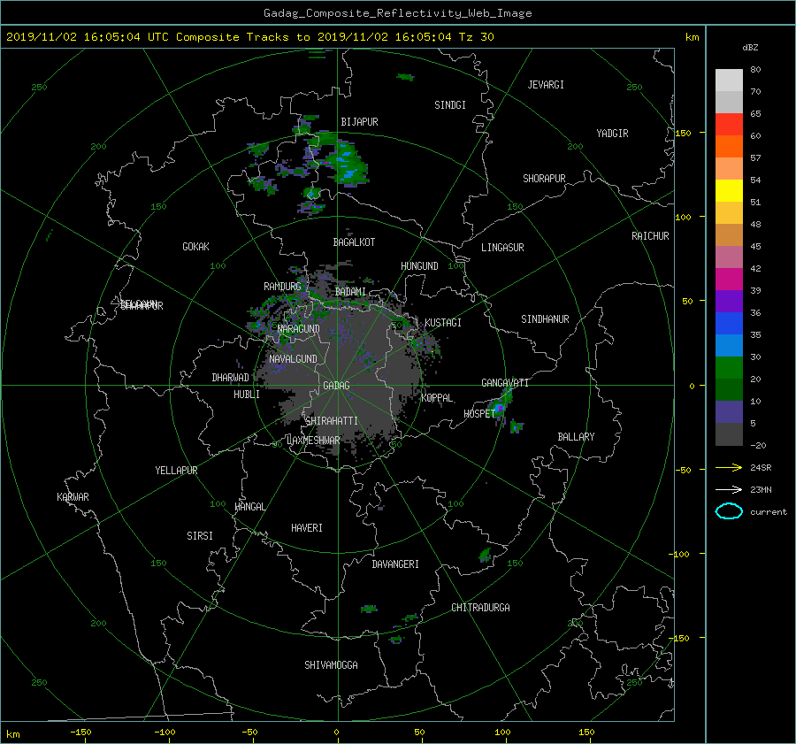Select the red 65 dBZ color swatch

(729, 125)
